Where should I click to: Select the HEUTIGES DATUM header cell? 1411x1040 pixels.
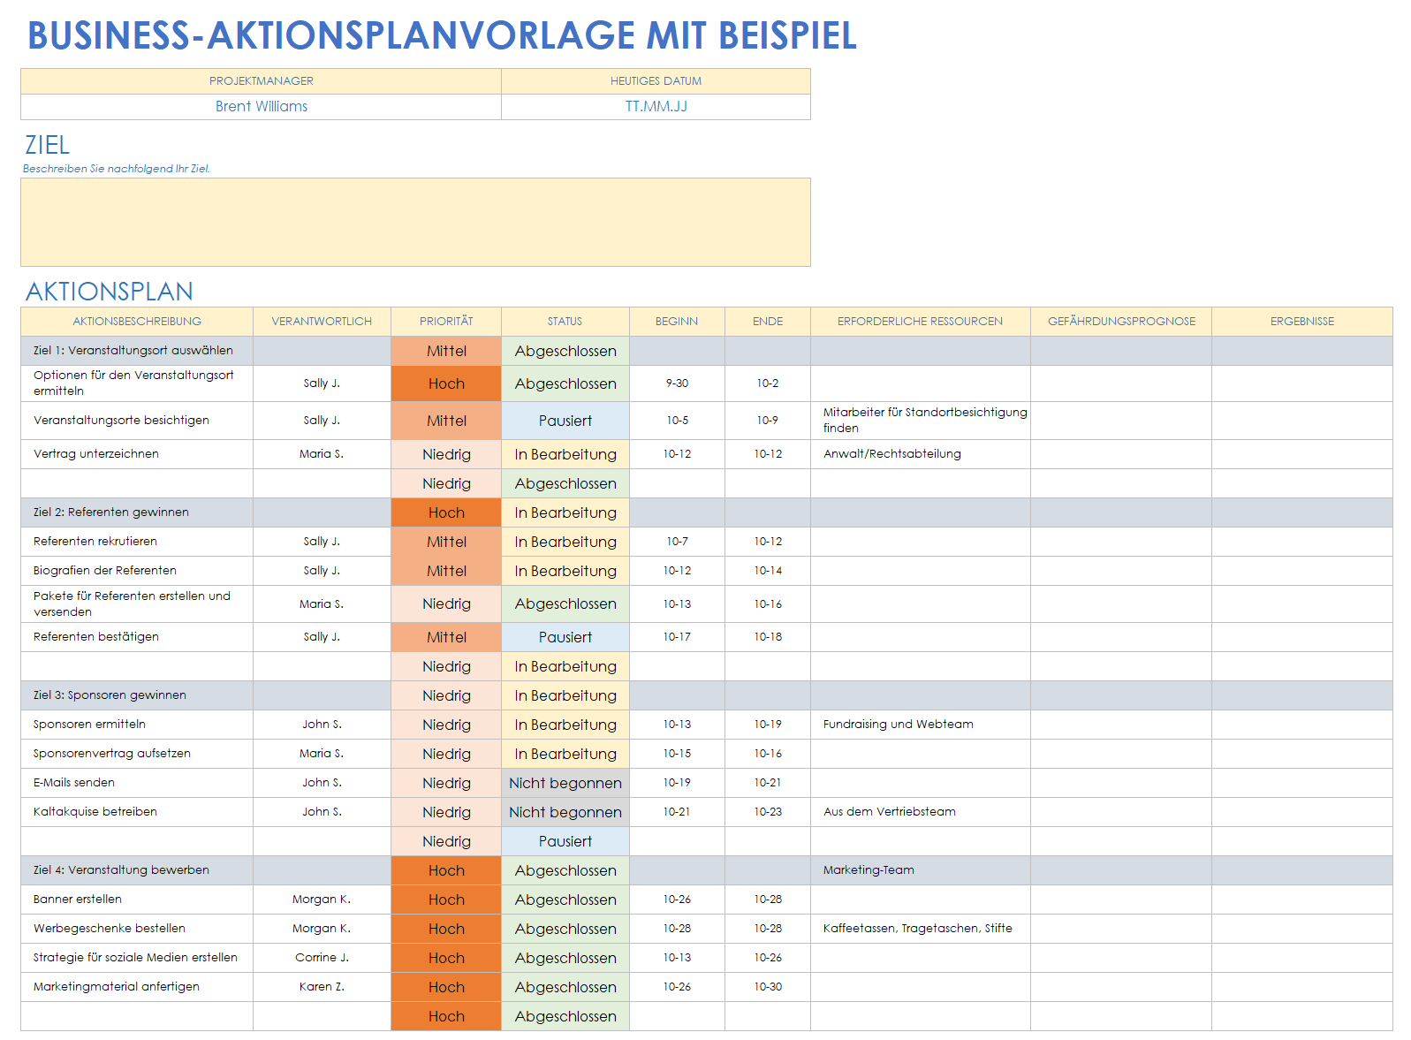pyautogui.click(x=656, y=81)
